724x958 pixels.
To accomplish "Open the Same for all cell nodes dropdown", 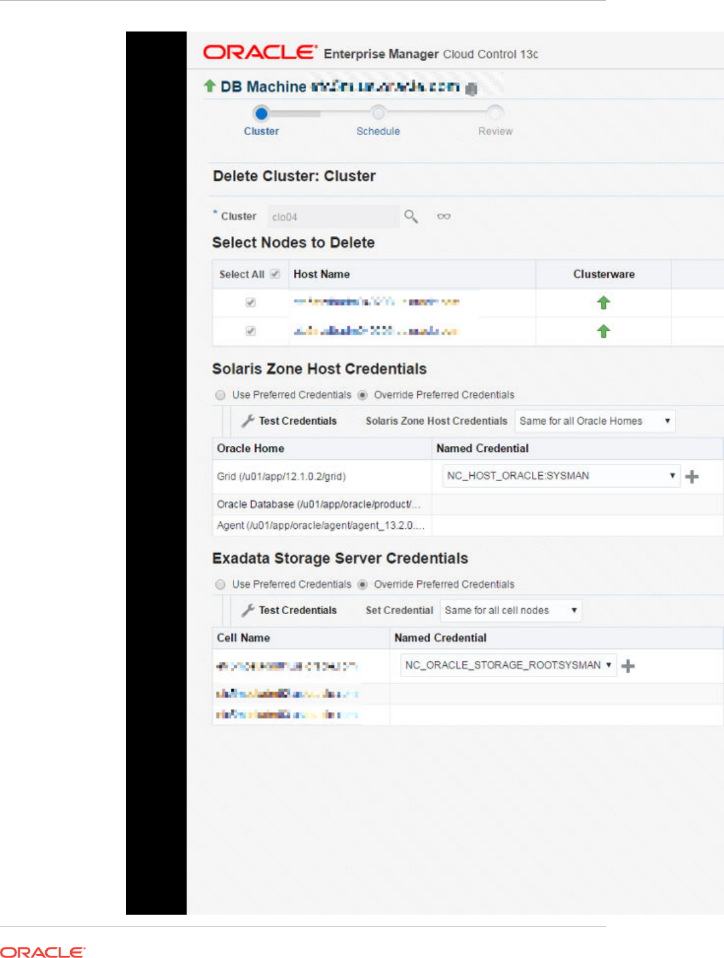I will [510, 610].
